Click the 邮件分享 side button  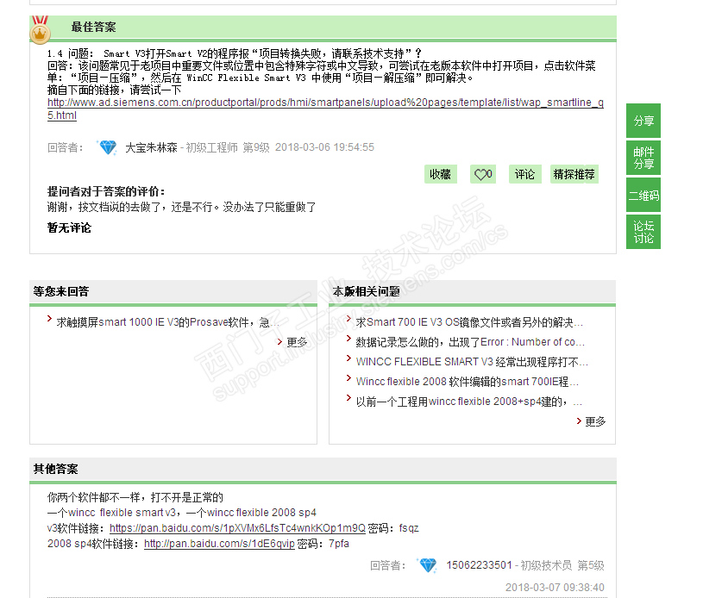pyautogui.click(x=643, y=158)
